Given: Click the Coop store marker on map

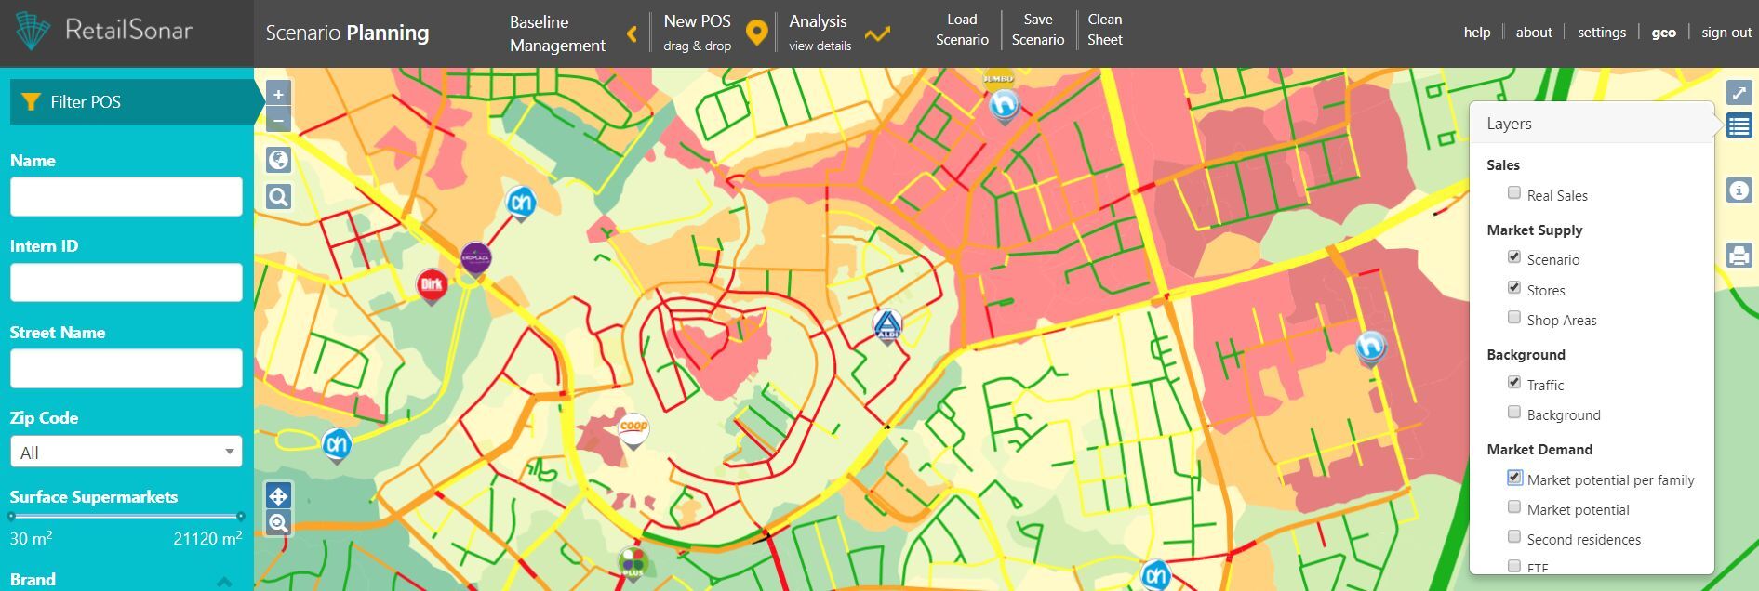Looking at the screenshot, I should [633, 428].
